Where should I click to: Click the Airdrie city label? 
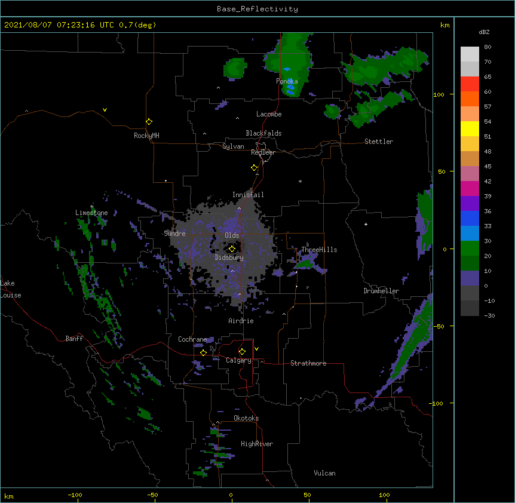coord(241,321)
